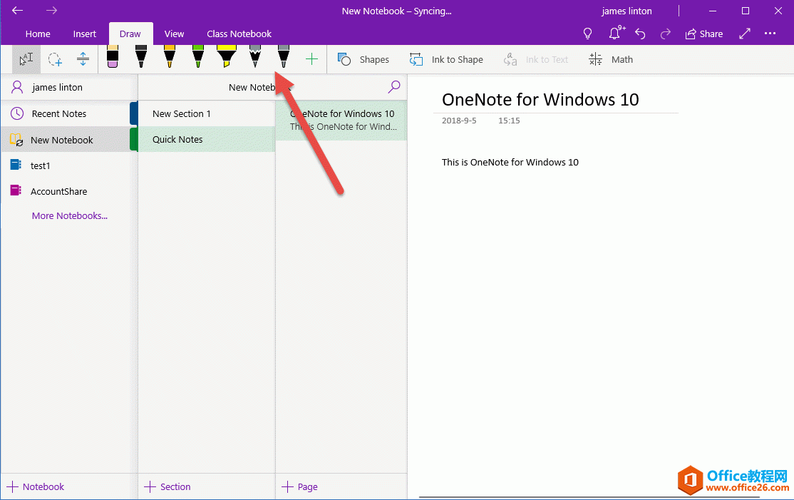Select the black pen
Image resolution: width=794 pixels, height=500 pixels.
(x=140, y=58)
